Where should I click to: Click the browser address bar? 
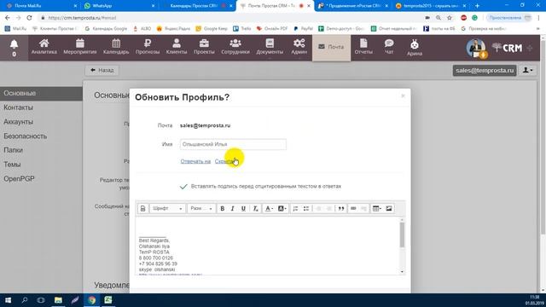(229, 18)
